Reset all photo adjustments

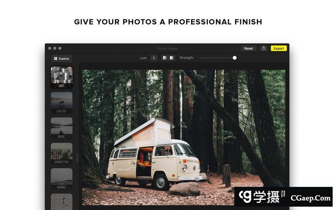point(248,48)
